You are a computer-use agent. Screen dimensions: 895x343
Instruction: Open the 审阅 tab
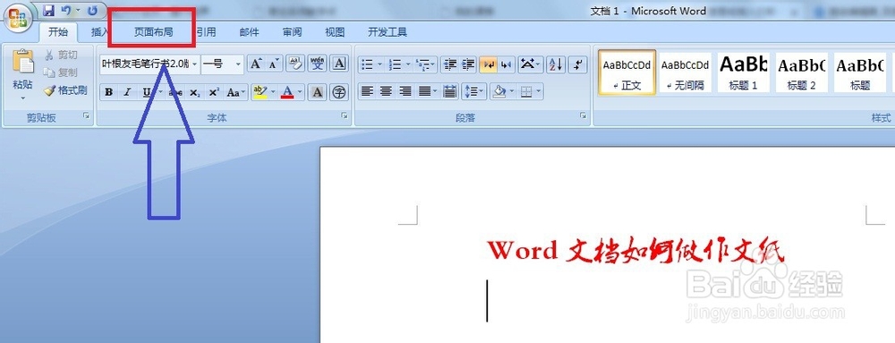tap(293, 32)
